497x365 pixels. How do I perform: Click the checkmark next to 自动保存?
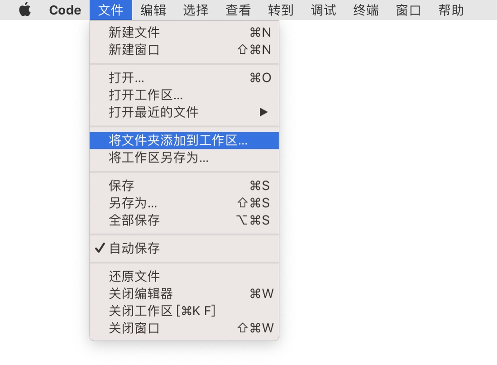(x=99, y=248)
